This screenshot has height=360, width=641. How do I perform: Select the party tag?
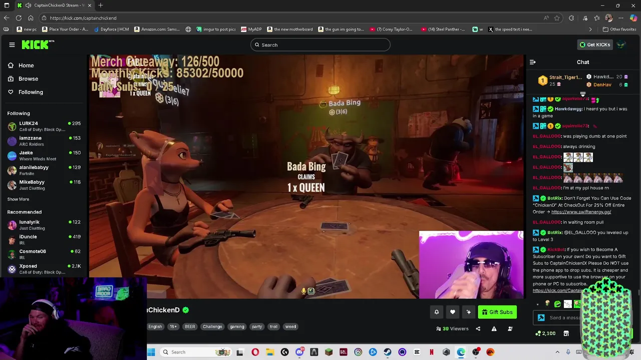257,326
